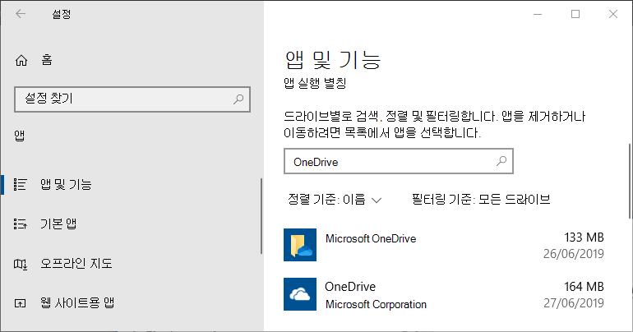Click 164 MB size value
Viewport: 633px width, 332px height.
pos(584,287)
